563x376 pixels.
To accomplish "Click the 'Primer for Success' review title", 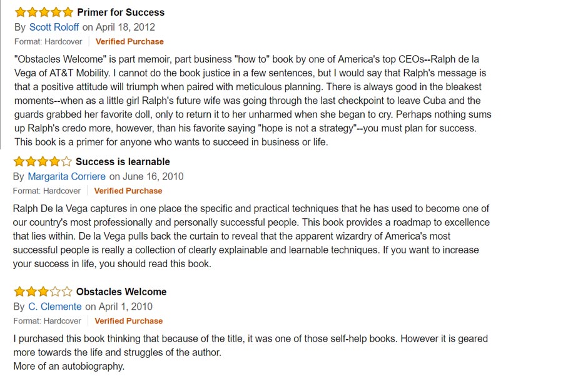I will tap(121, 13).
